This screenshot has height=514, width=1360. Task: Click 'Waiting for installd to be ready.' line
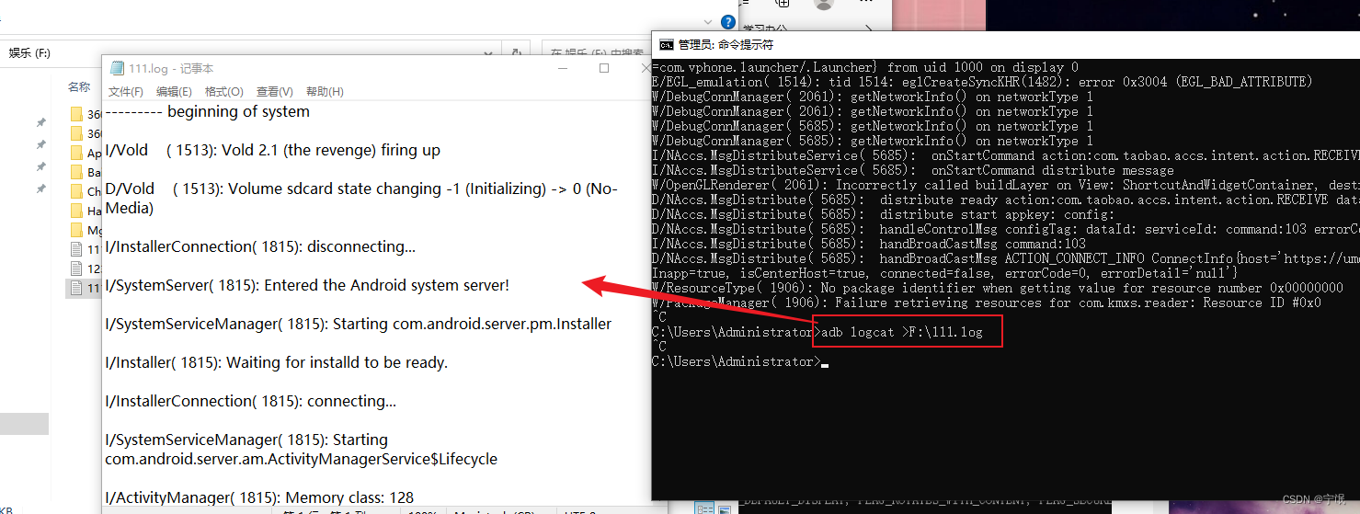(277, 362)
